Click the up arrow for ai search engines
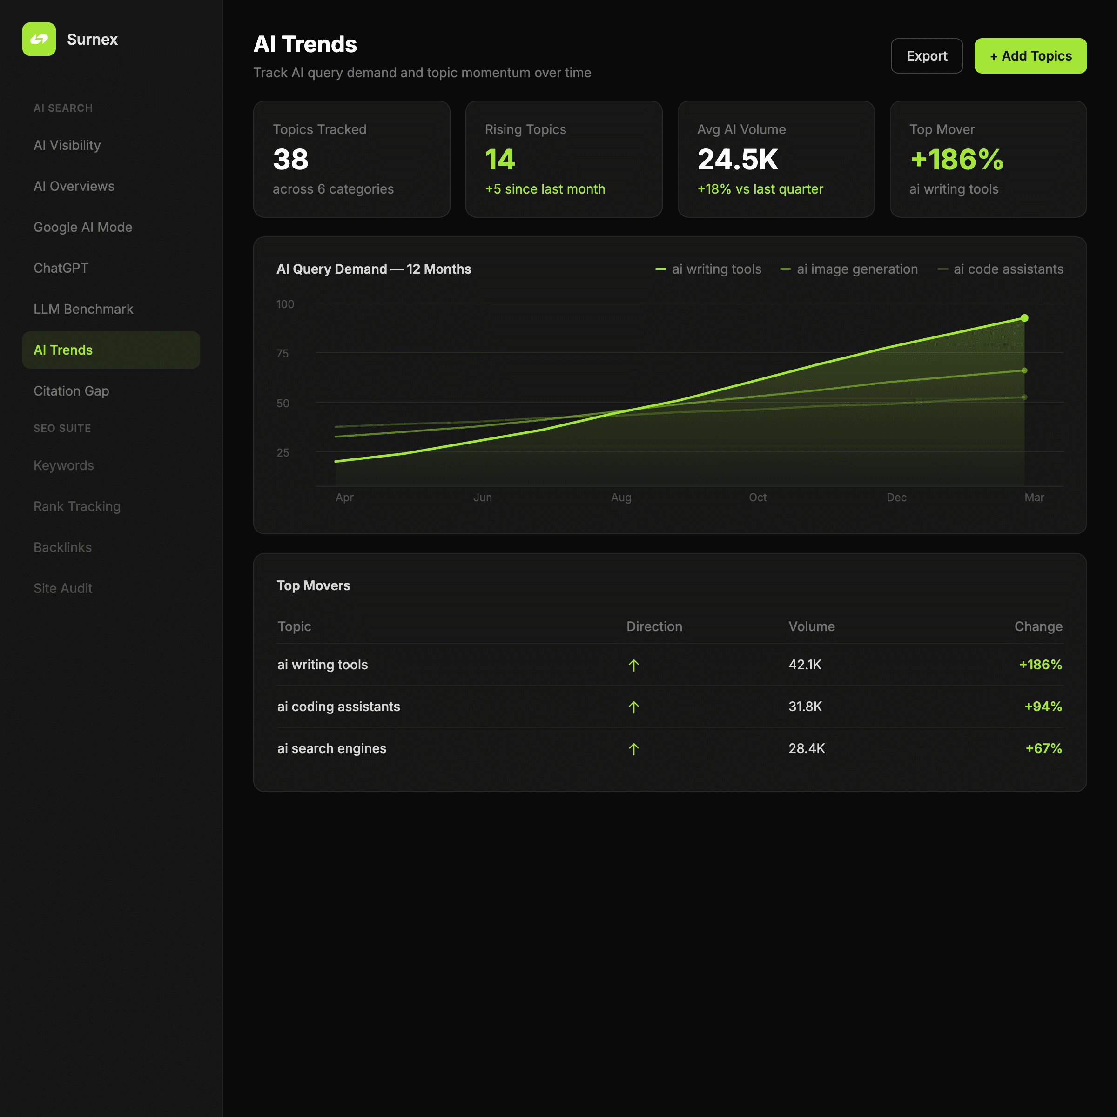 pos(633,749)
